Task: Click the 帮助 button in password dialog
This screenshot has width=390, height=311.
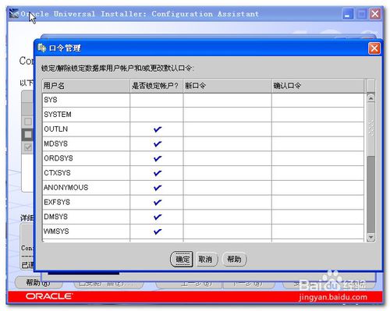Action: [x=234, y=259]
